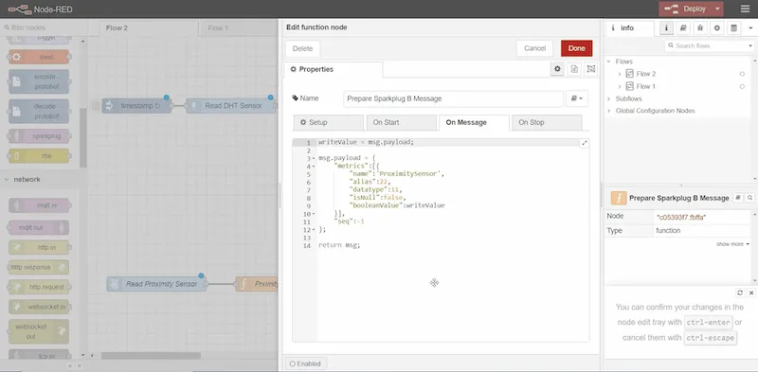
Task: Click Cancel in the edit tray
Action: pos(534,48)
